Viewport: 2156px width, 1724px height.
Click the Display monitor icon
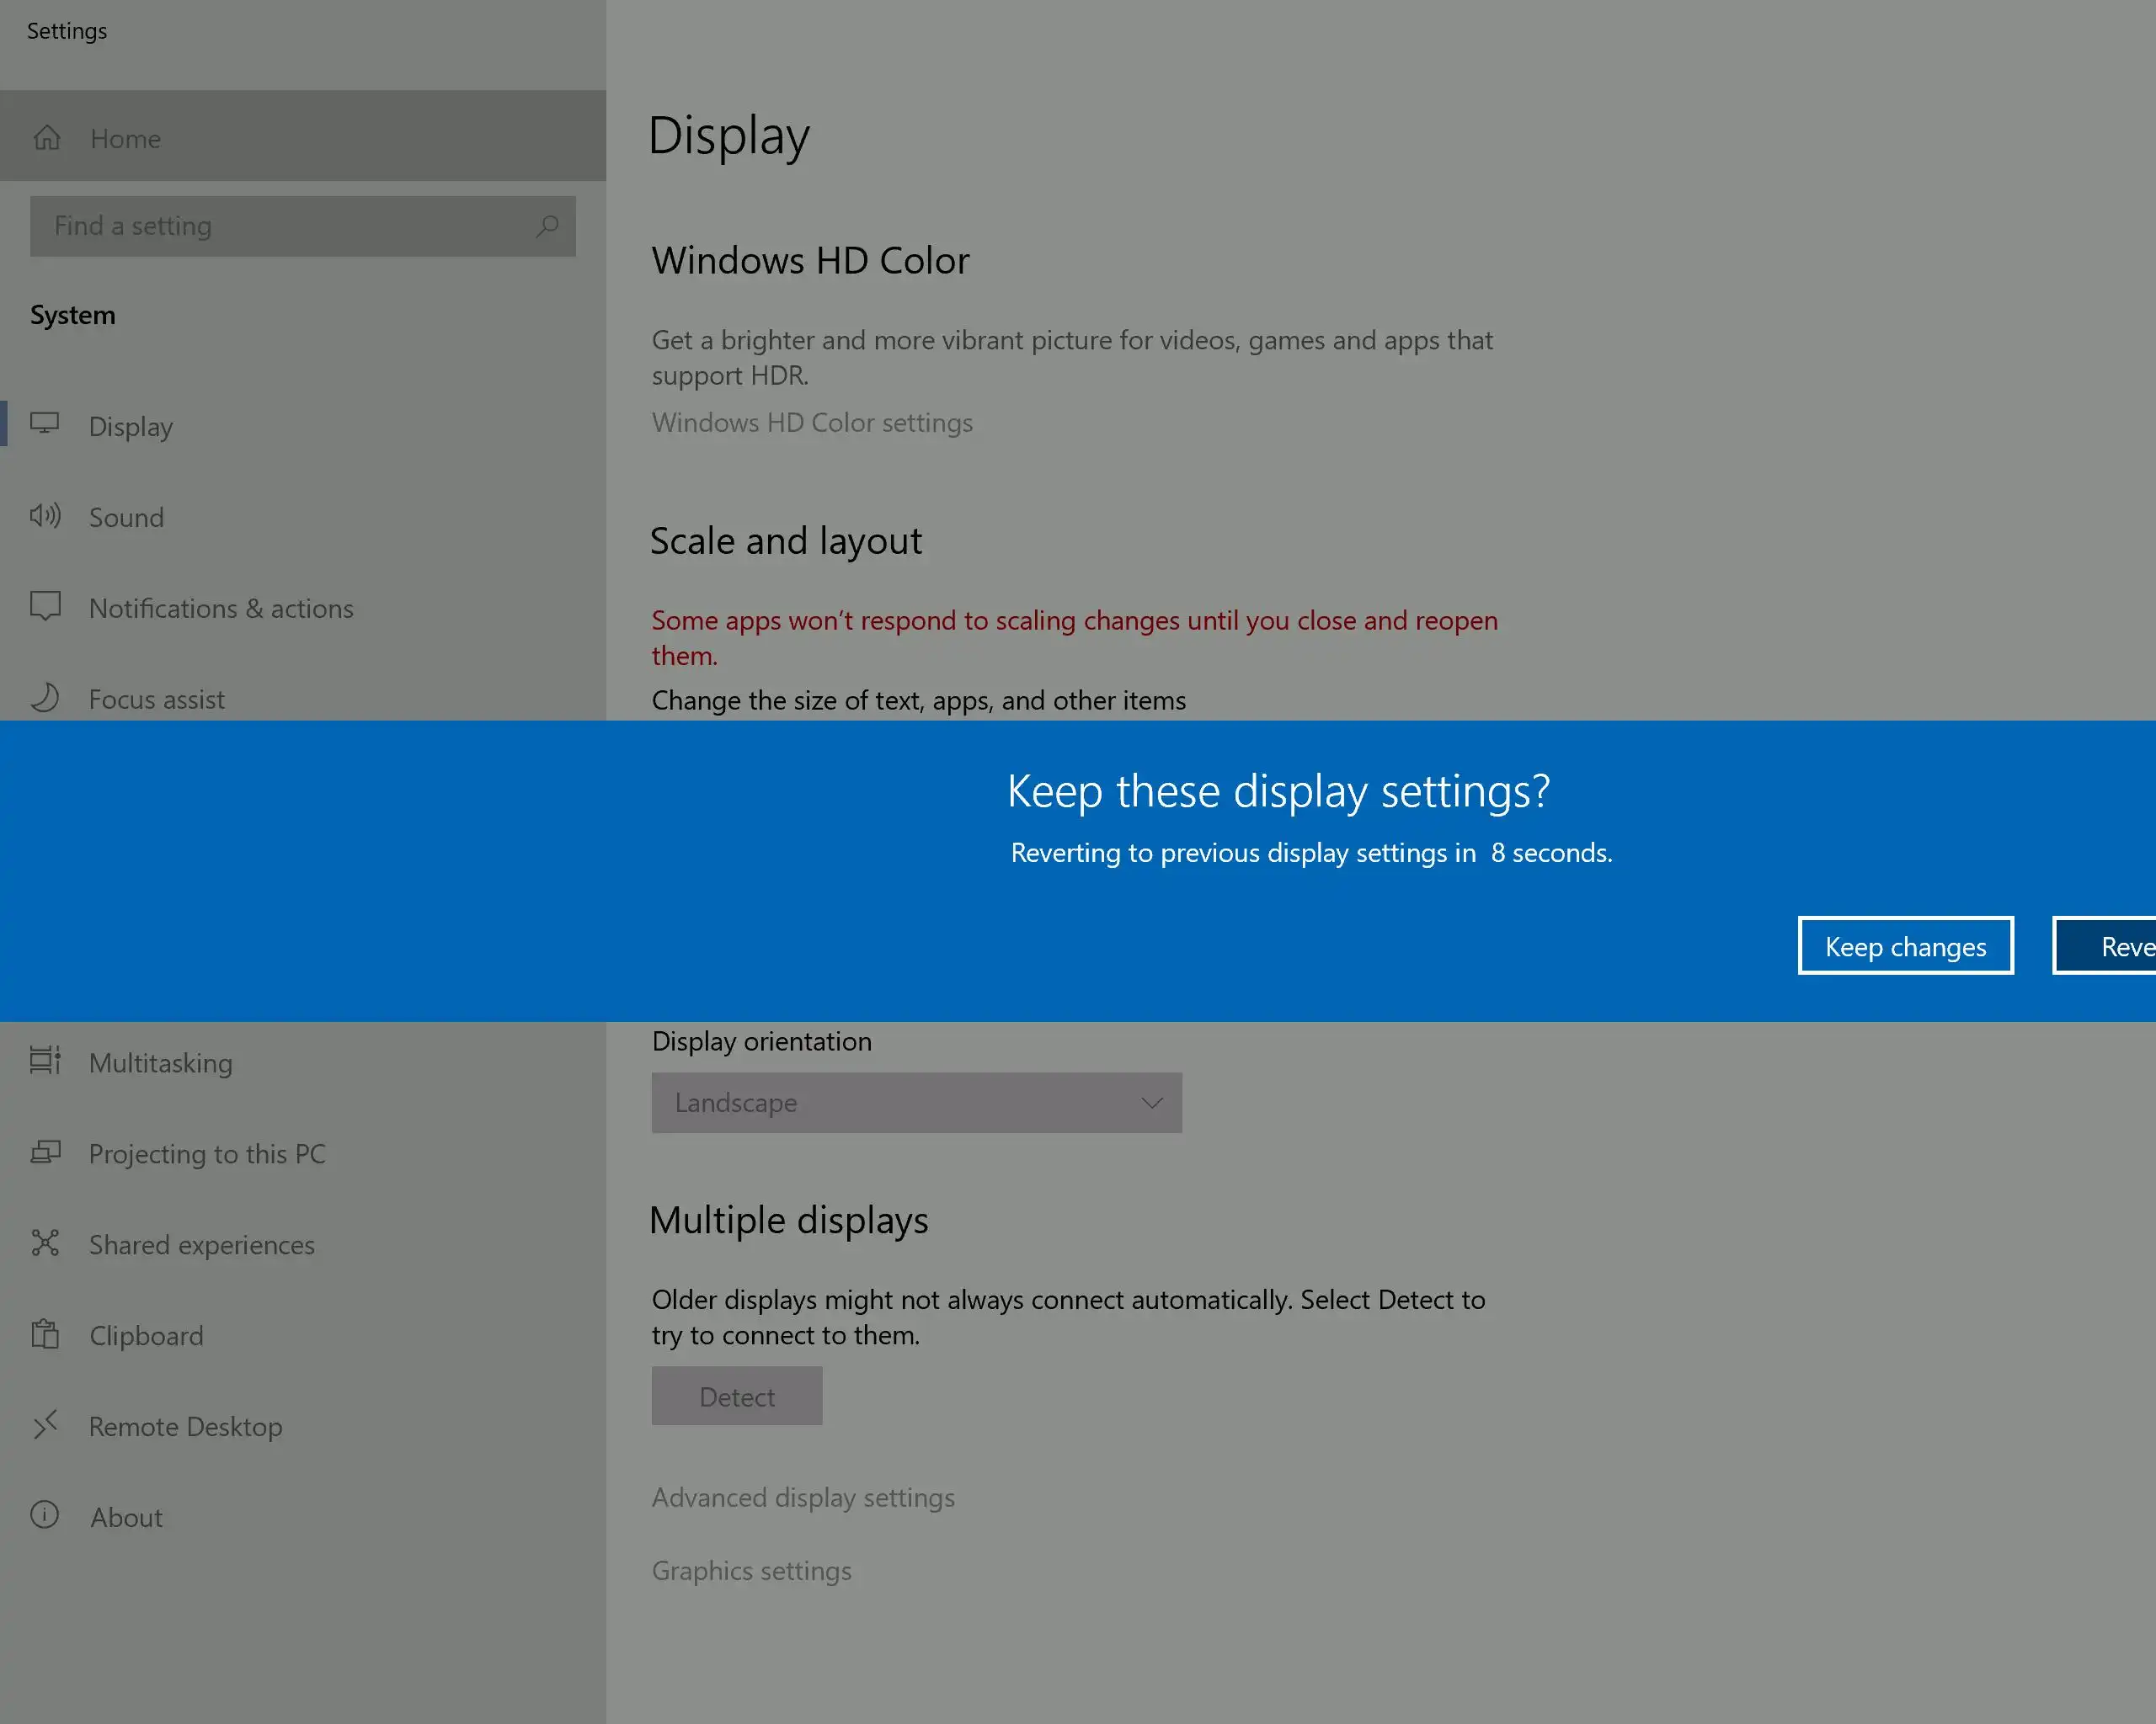tap(45, 423)
